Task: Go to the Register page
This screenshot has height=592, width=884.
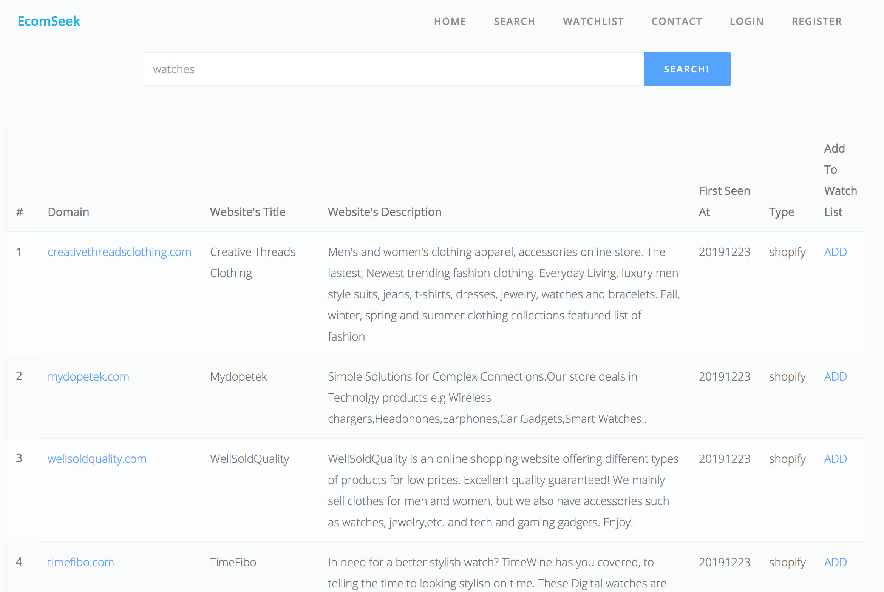Action: [817, 22]
